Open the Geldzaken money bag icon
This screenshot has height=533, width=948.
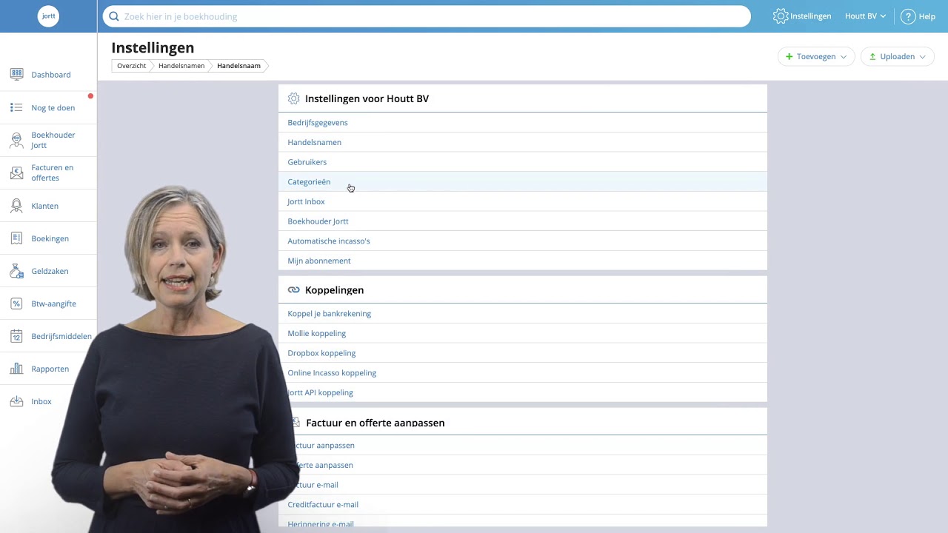coord(16,271)
